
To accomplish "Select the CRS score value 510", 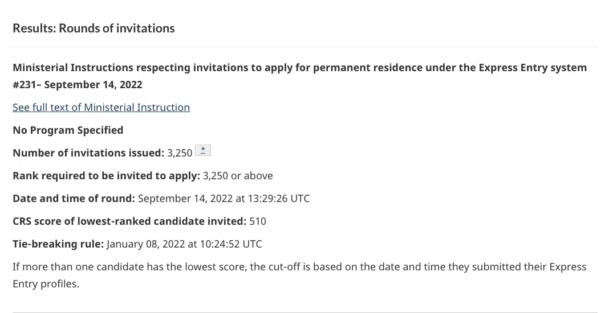I will 258,221.
